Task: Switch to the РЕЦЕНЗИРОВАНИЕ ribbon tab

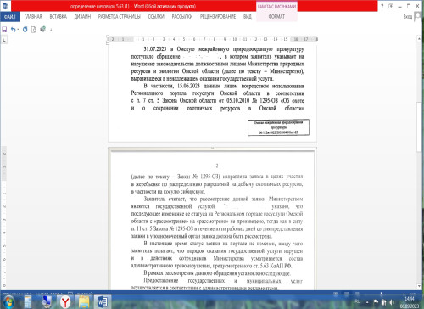Action: click(218, 17)
